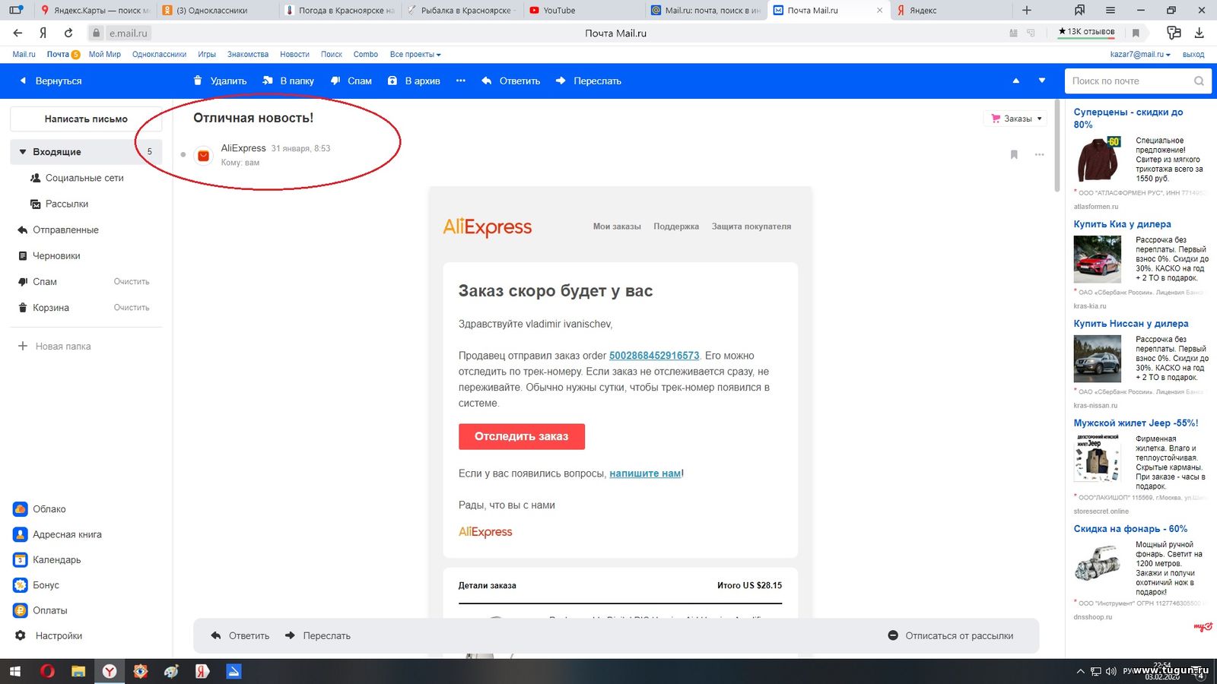
Task: Flag the email with bookmark icon
Action: [x=1014, y=155]
